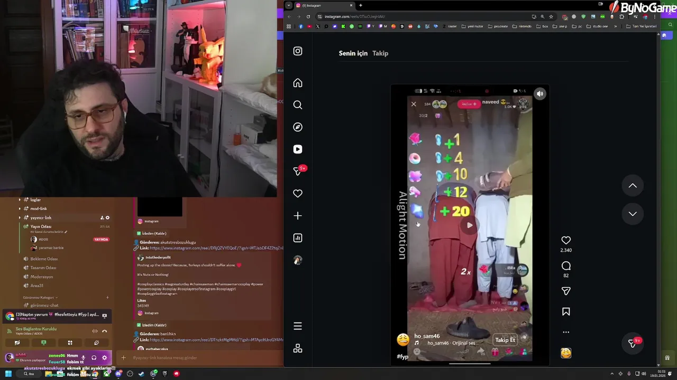Open the procreate bookmarks folder
The height and width of the screenshot is (380, 677).
click(498, 26)
